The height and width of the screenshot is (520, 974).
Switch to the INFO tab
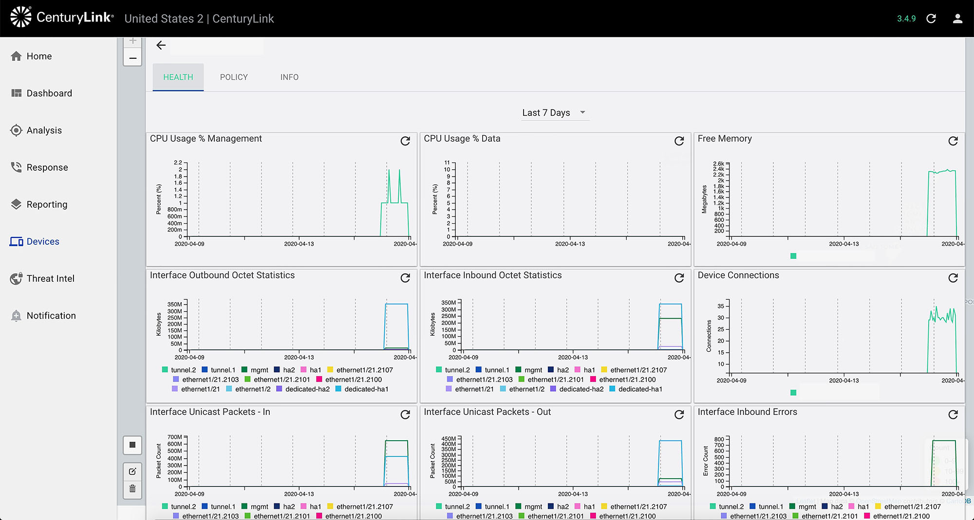tap(289, 77)
